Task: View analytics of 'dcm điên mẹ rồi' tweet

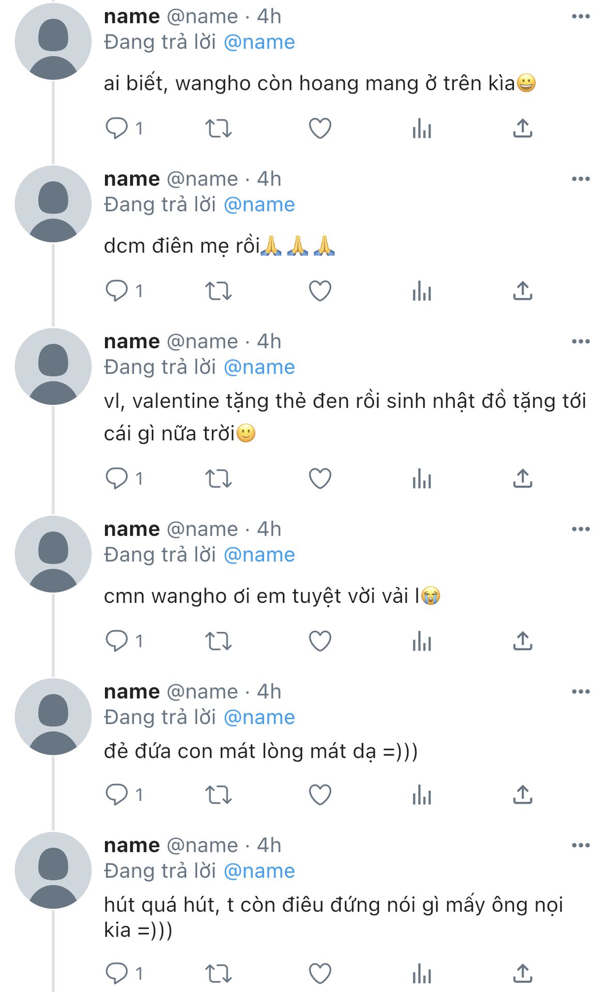Action: [x=422, y=291]
